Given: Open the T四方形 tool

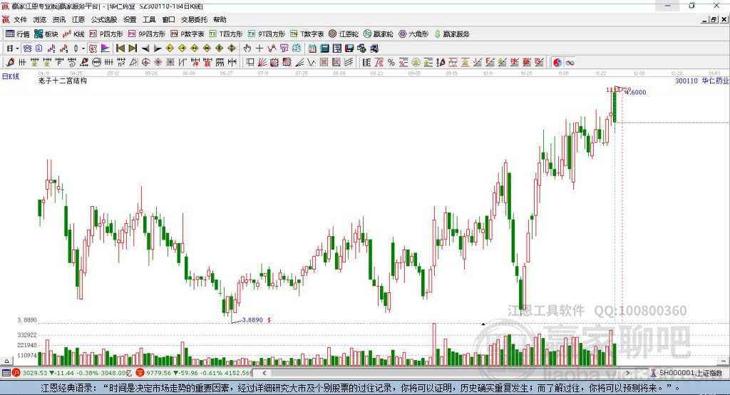Looking at the screenshot, I should (x=226, y=34).
